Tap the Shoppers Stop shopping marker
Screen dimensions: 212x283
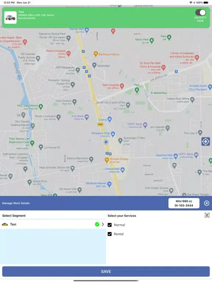click(113, 134)
